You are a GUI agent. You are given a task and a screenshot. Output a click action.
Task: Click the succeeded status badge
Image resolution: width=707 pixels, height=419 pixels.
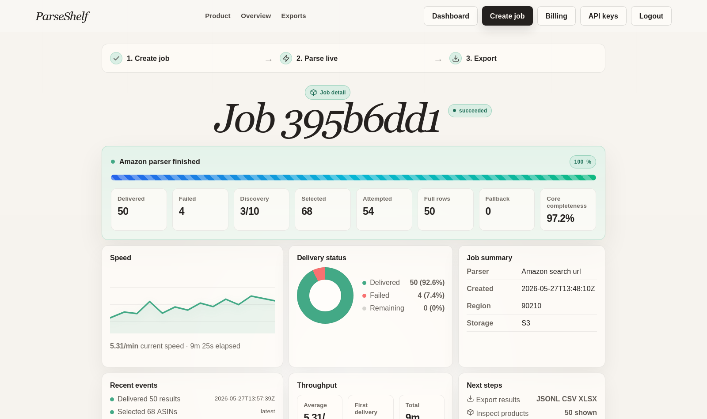click(470, 111)
